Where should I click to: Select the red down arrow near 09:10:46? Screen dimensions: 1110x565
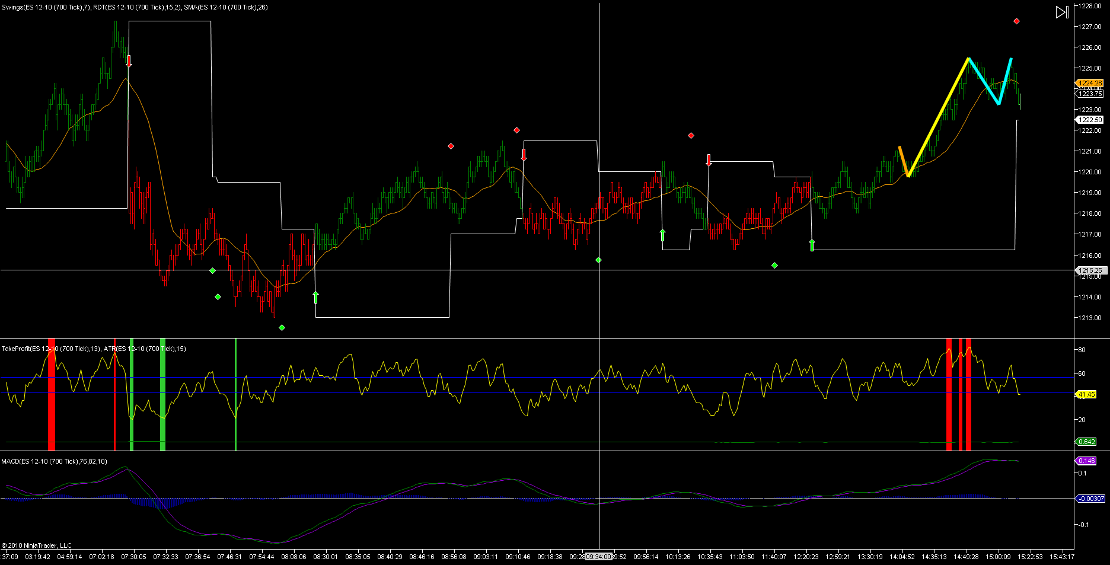point(524,155)
